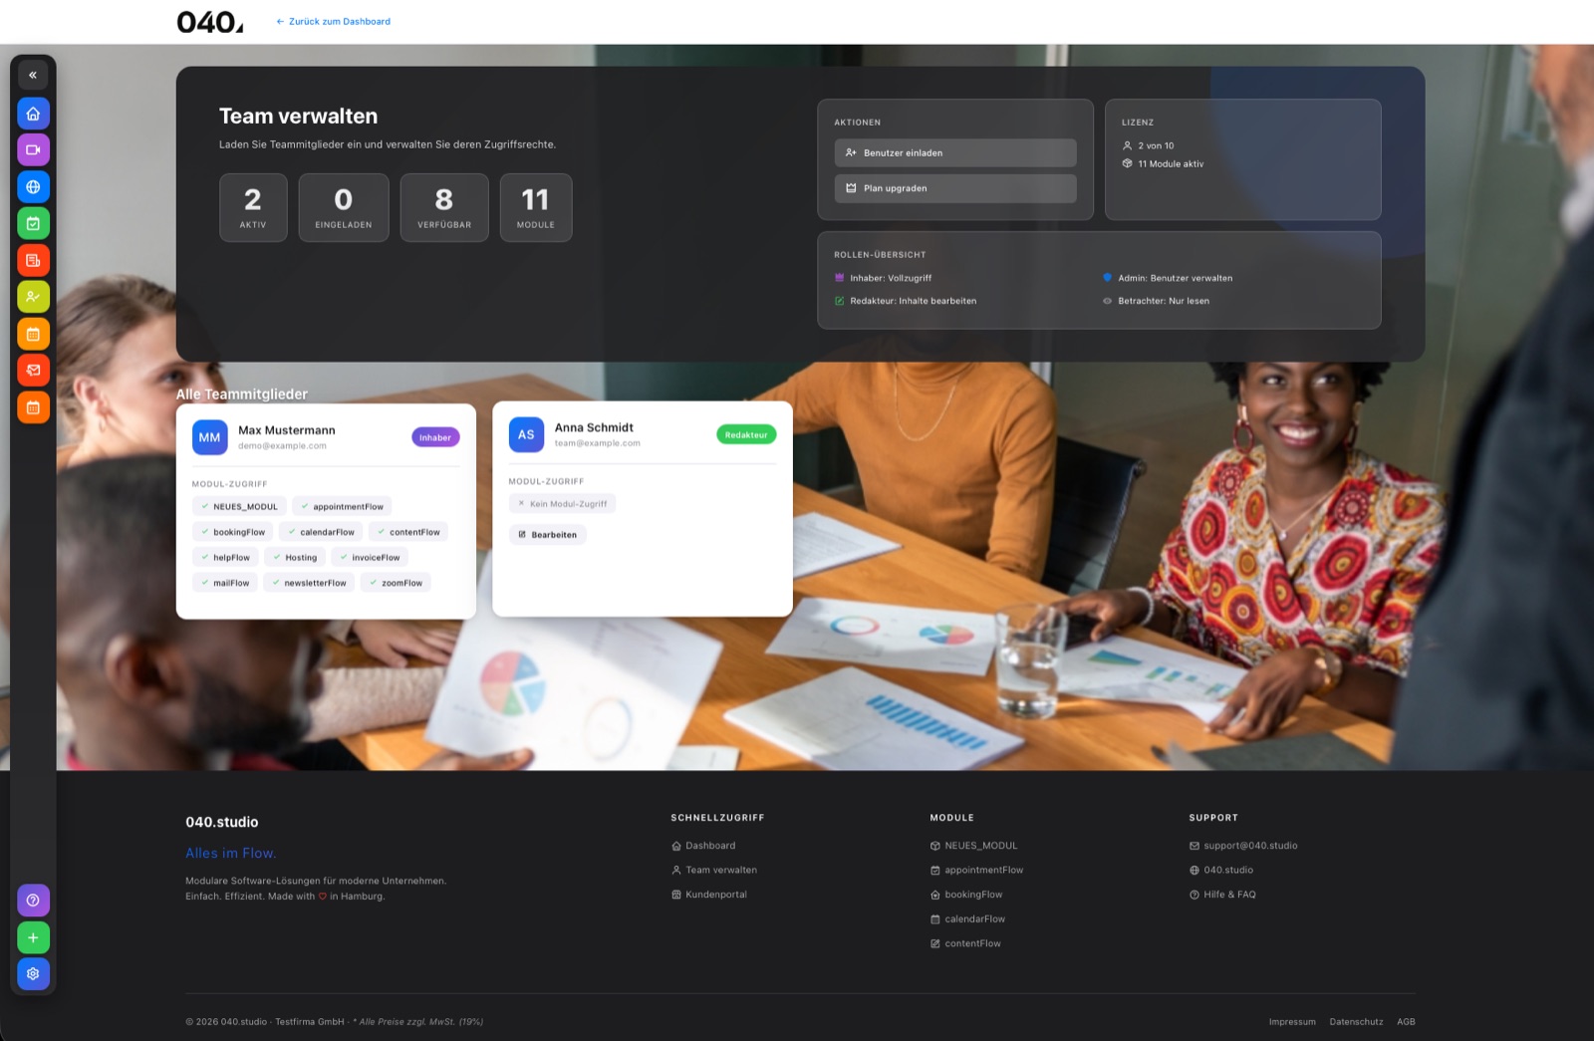The width and height of the screenshot is (1594, 1041).
Task: Collapse the sidebar with double-chevron icon
Action: [x=33, y=75]
